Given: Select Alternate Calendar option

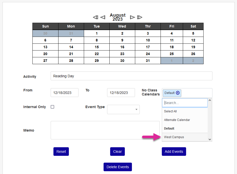Looking at the screenshot, I should click(x=177, y=120).
